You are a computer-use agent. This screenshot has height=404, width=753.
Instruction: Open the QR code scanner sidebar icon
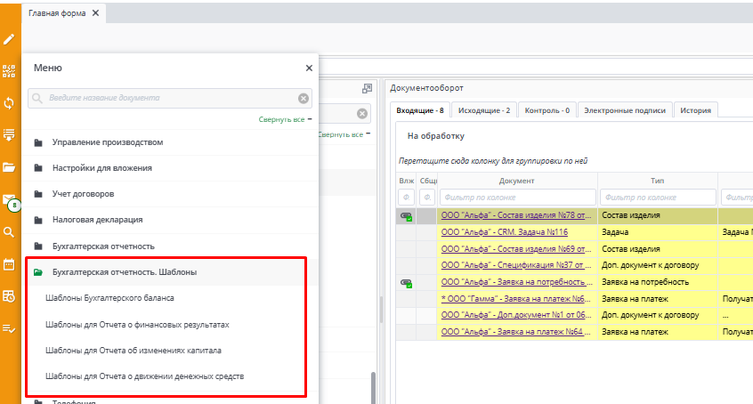point(10,71)
